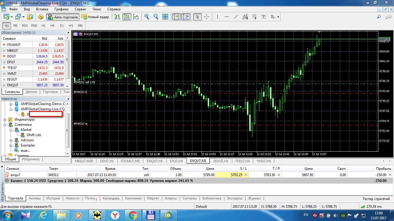Open a new chart window from the toolbar
Screen dimensions: 394x221
[6, 17]
